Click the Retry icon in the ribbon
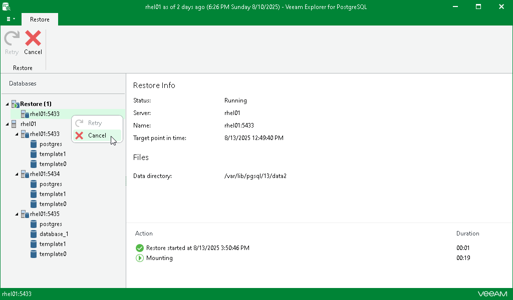Image resolution: width=513 pixels, height=300 pixels. (11, 38)
